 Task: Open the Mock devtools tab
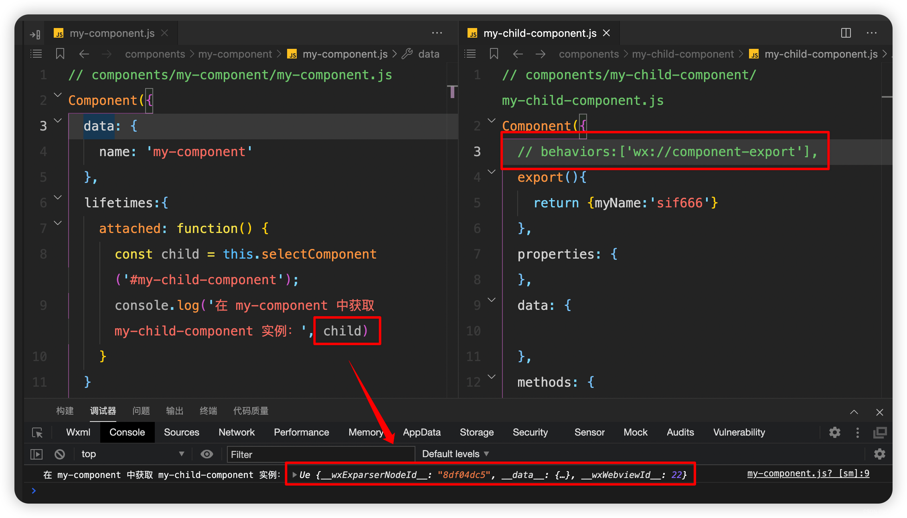(636, 432)
